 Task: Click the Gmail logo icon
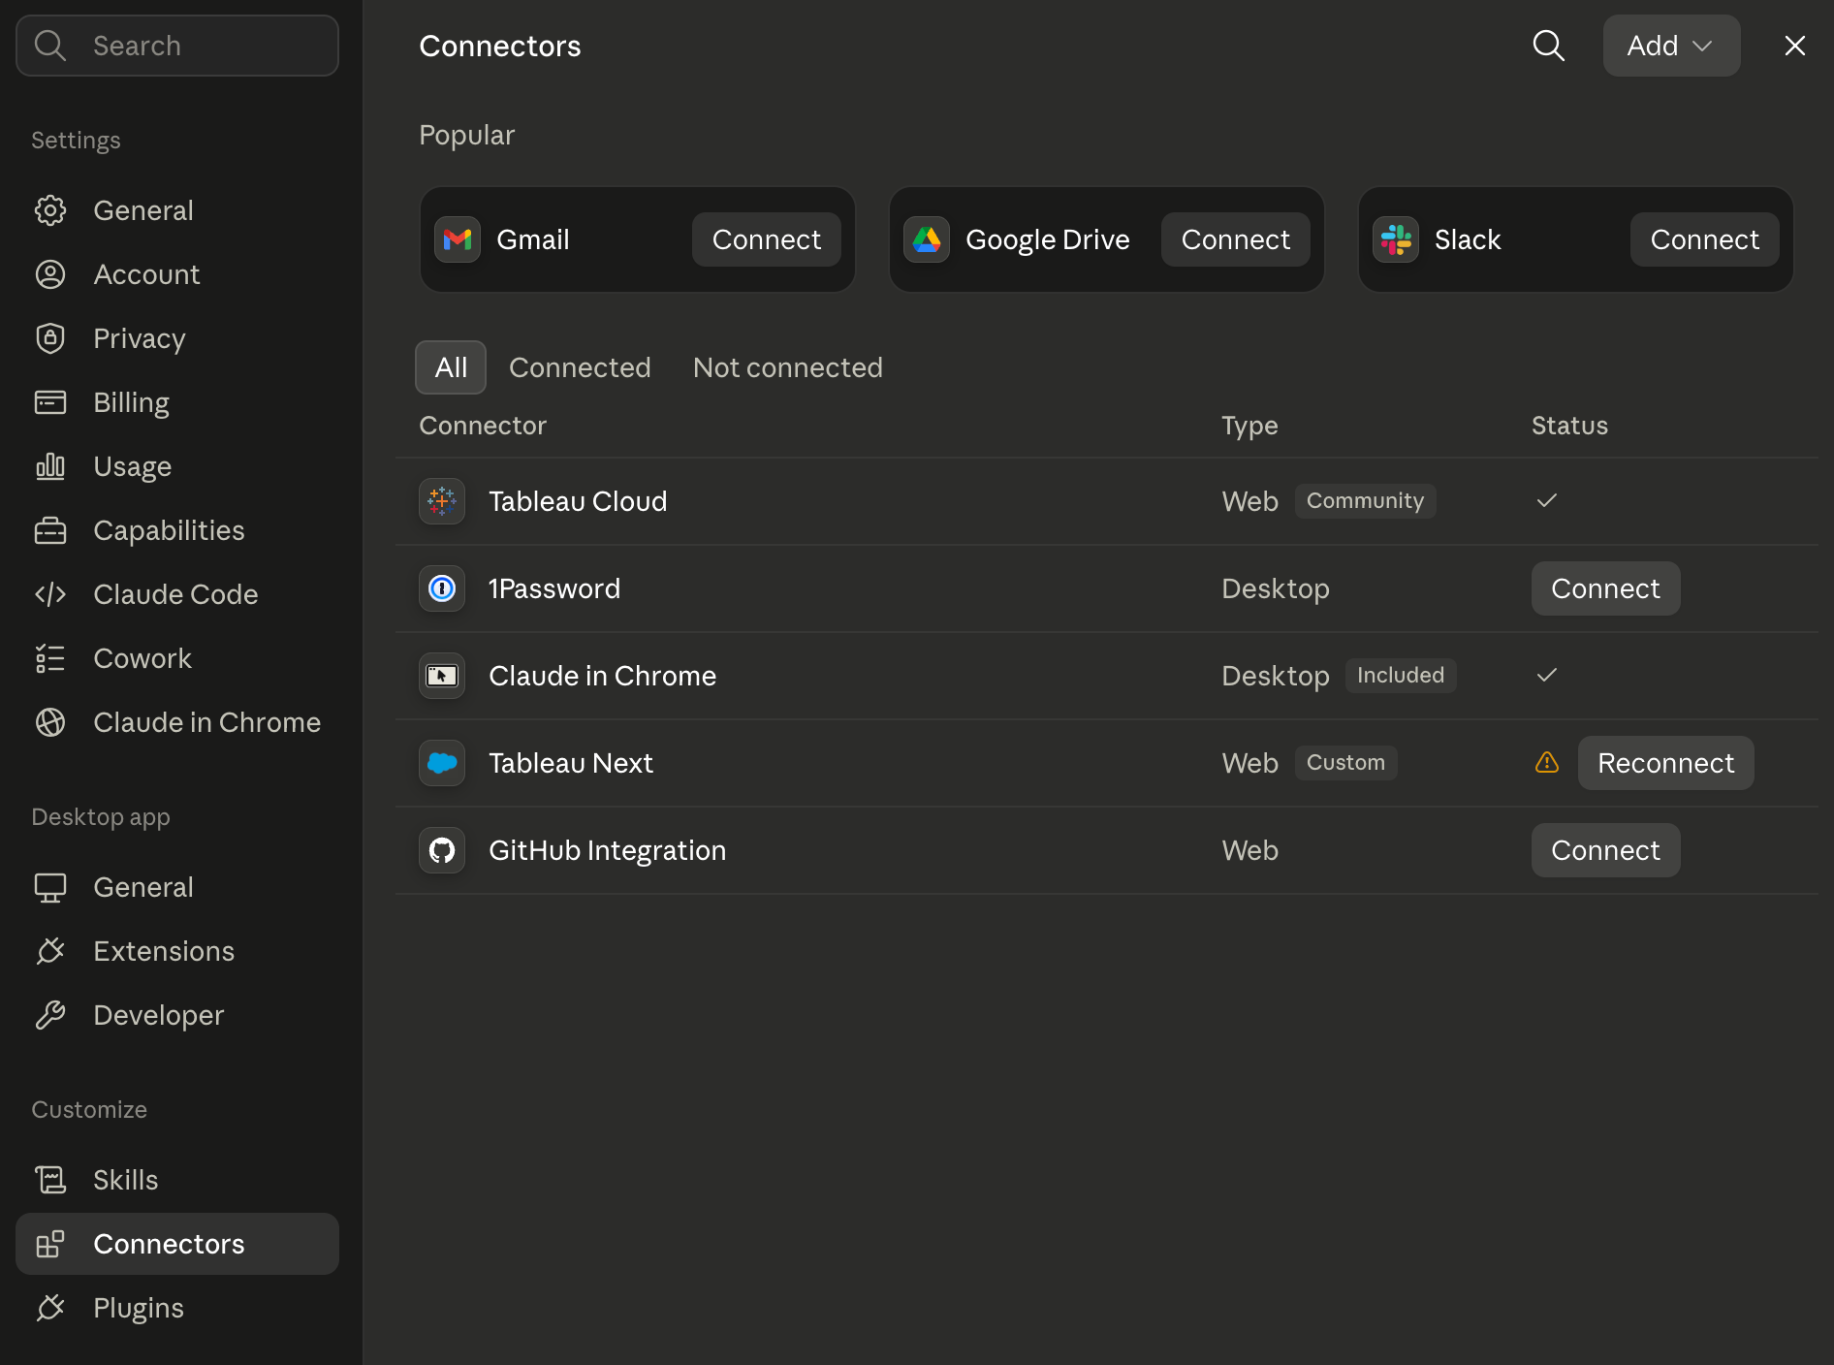(x=458, y=239)
